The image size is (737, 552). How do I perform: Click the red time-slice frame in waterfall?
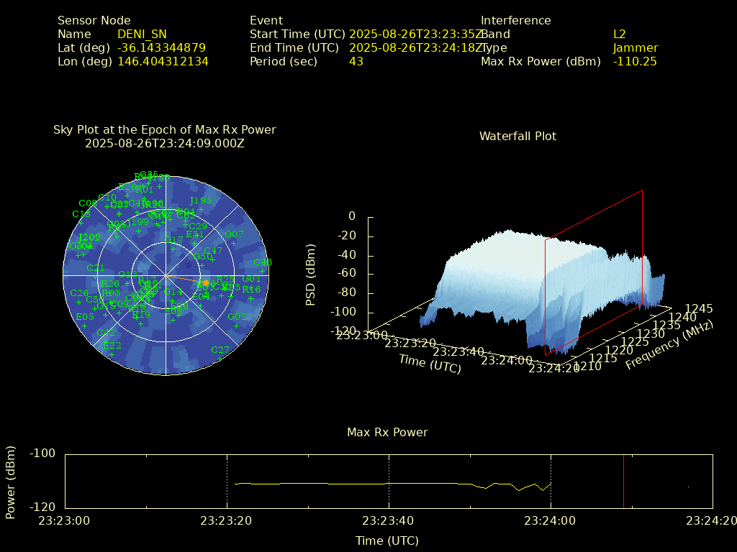pos(642,244)
